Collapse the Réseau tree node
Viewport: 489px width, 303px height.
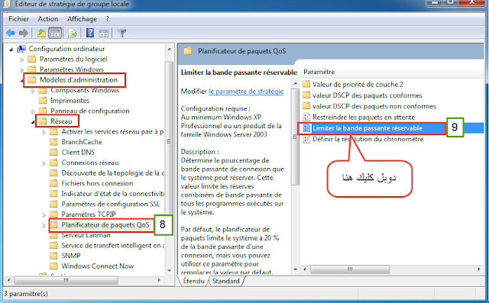[33, 121]
